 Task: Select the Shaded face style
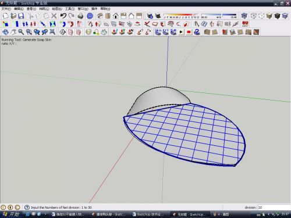click(269, 16)
